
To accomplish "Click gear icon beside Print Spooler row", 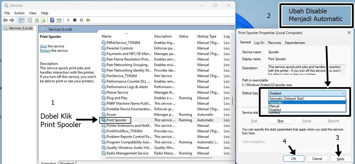I will (x=103, y=120).
